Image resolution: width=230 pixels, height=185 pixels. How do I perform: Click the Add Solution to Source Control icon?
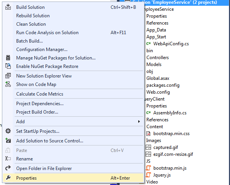coord(8,140)
